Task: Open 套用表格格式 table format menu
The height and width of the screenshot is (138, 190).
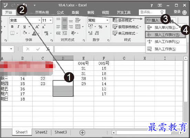Action: [127, 27]
